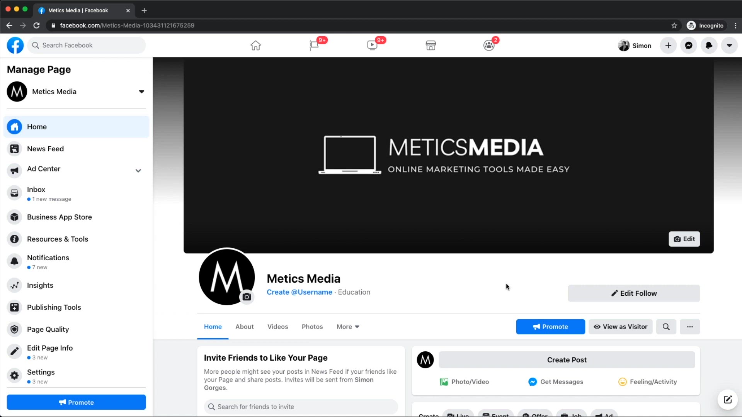Open the notifications bell in top bar
Viewport: 742px width, 417px height.
(x=709, y=46)
